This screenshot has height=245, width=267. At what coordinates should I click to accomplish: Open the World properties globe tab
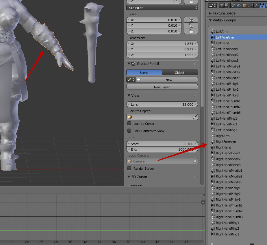pyautogui.click(x=239, y=6)
